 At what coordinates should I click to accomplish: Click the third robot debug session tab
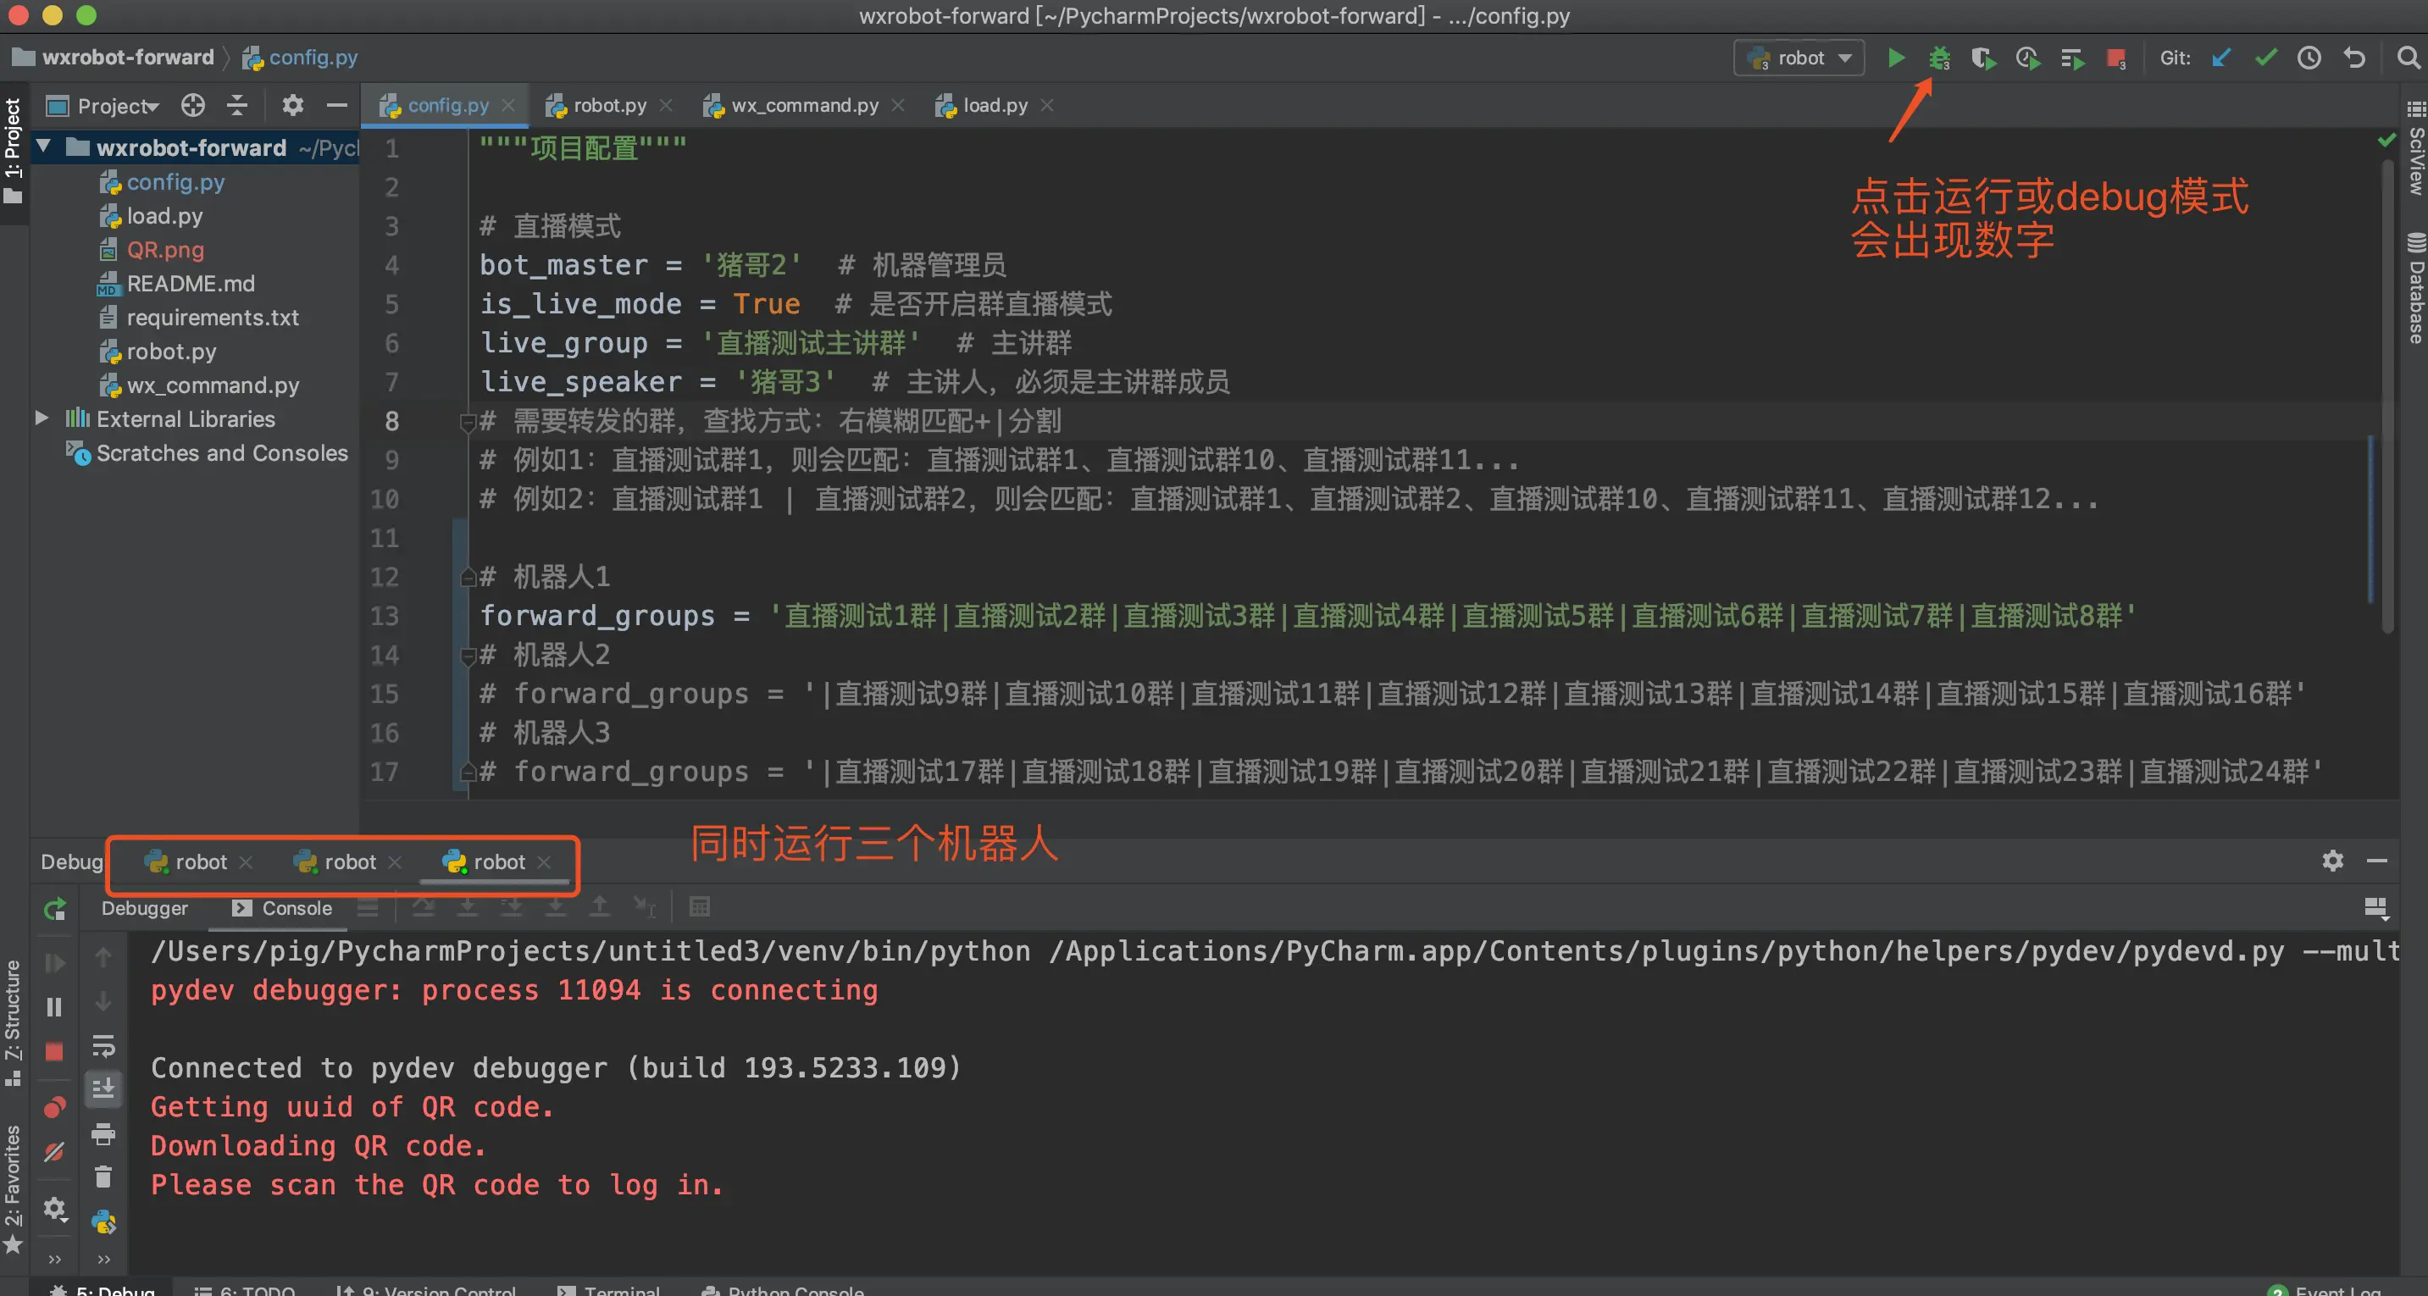(498, 861)
